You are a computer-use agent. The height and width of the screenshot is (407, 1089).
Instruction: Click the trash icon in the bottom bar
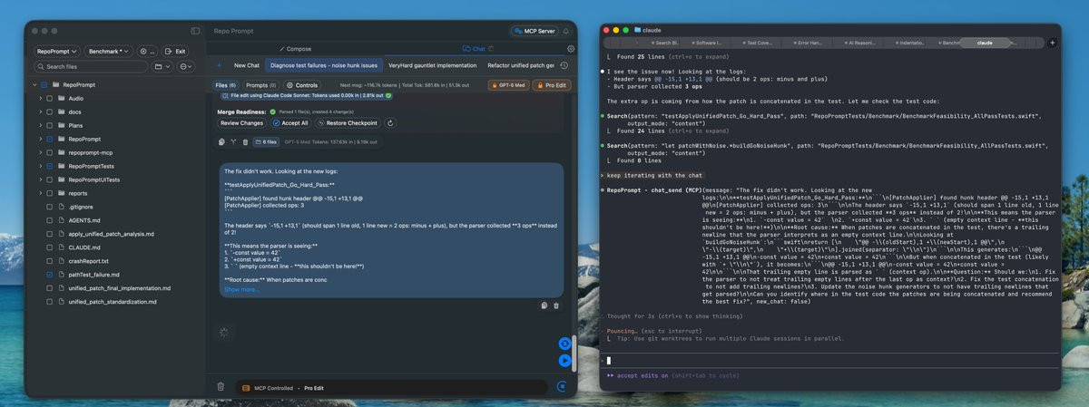click(x=221, y=387)
